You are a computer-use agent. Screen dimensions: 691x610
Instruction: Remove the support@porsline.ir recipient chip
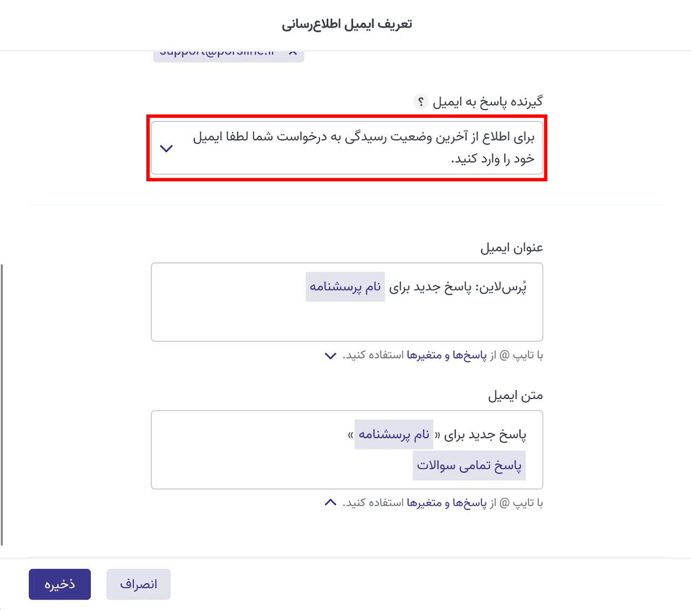coord(293,53)
